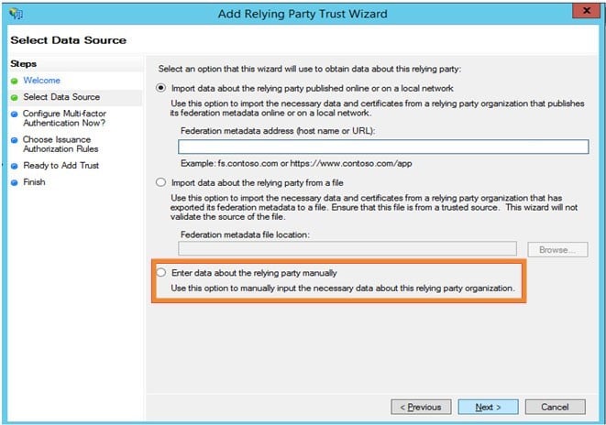Viewport: 606px width, 425px height.
Task: Click Choose Issuance Authorization Rules step
Action: [x=61, y=143]
